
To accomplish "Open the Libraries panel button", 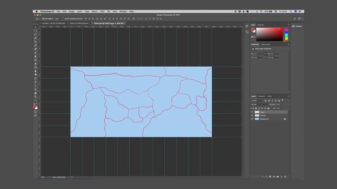I will [297, 26].
